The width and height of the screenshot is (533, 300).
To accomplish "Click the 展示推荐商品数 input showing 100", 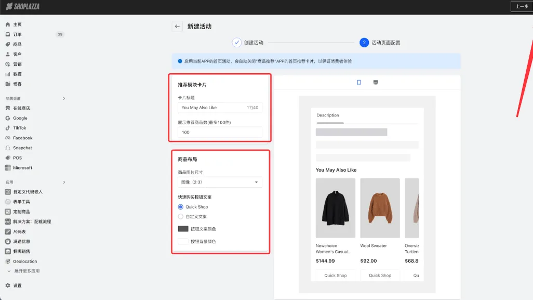I will coord(220,132).
